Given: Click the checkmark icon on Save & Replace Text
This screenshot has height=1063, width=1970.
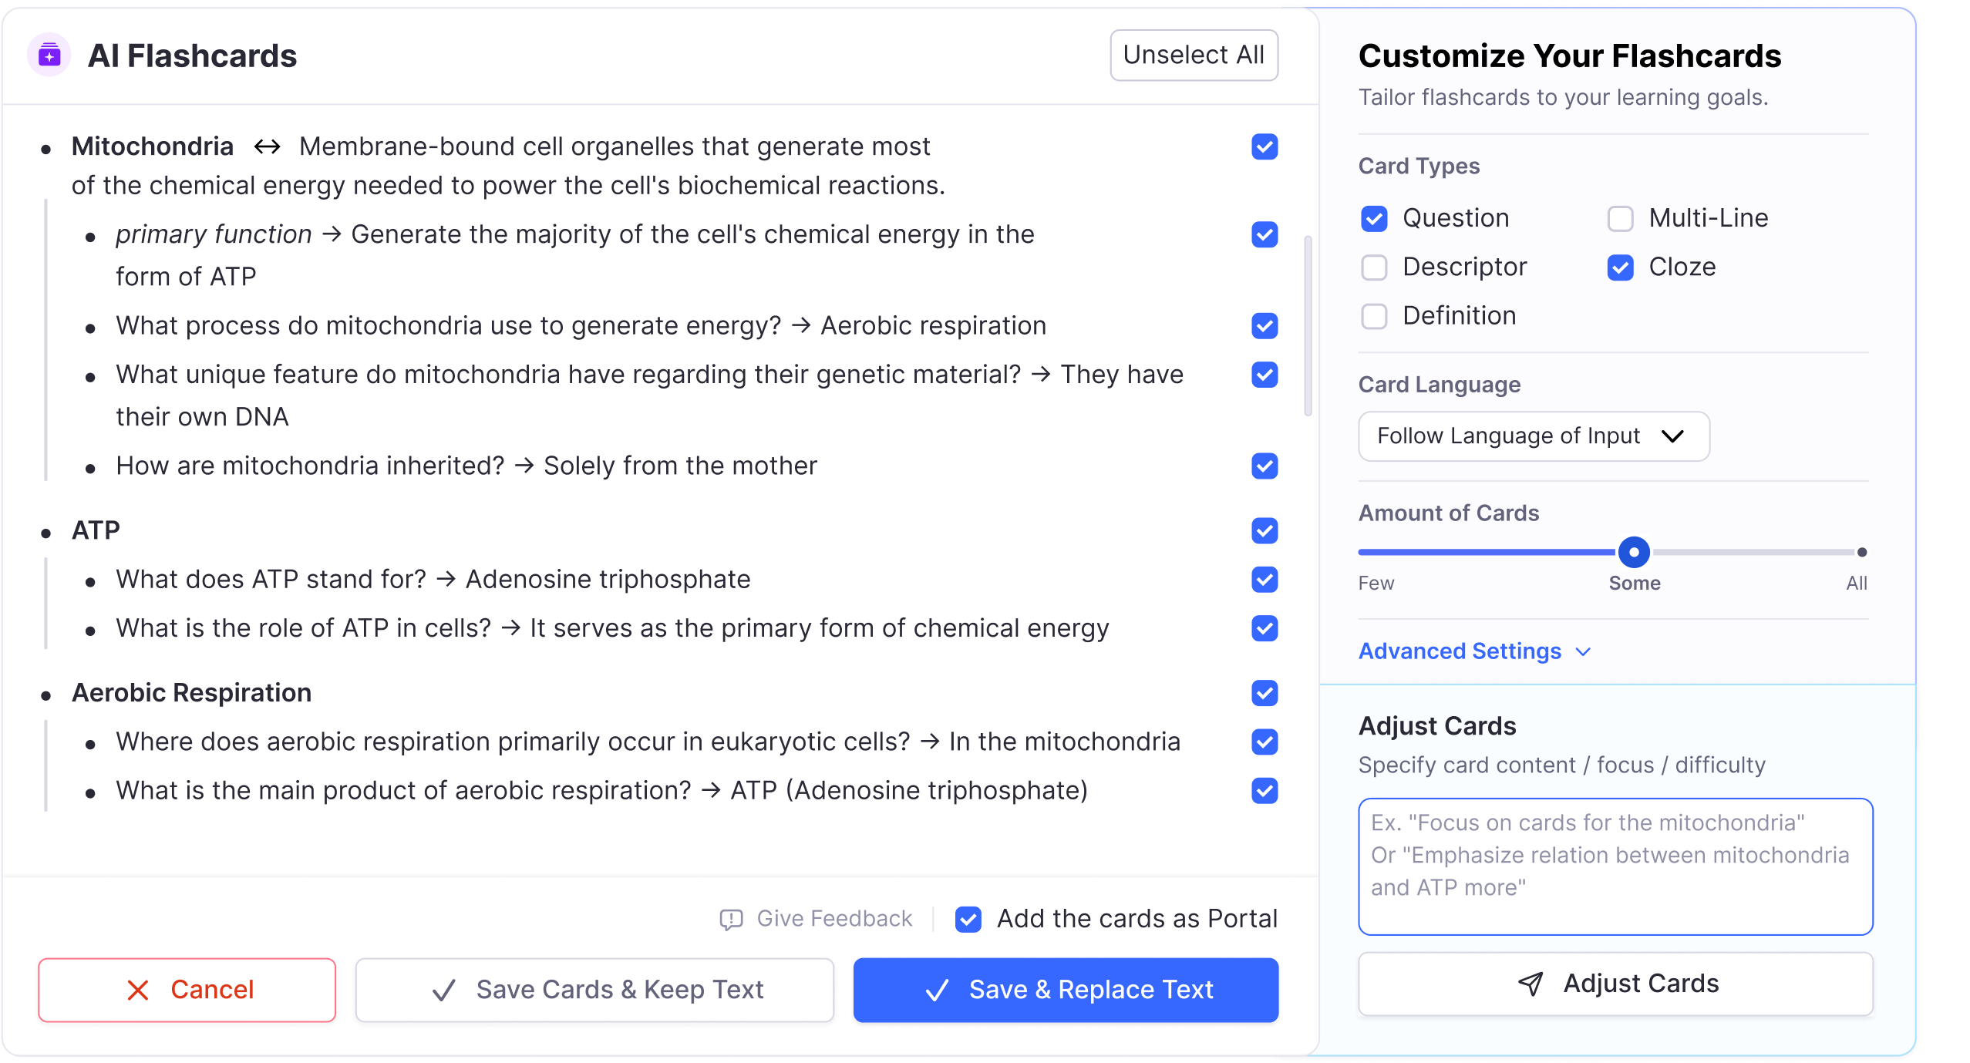Looking at the screenshot, I should coord(937,990).
